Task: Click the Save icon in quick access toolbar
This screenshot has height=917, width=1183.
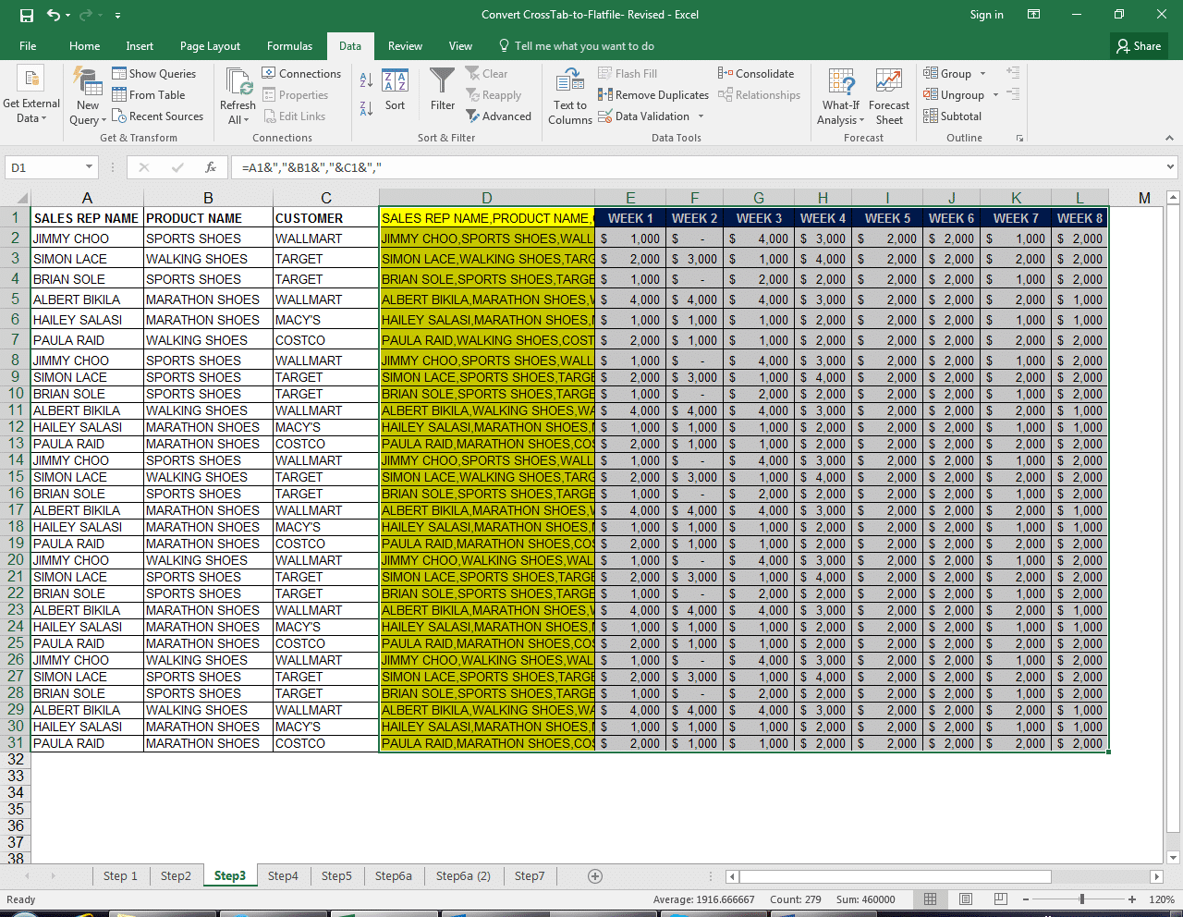Action: (x=27, y=15)
